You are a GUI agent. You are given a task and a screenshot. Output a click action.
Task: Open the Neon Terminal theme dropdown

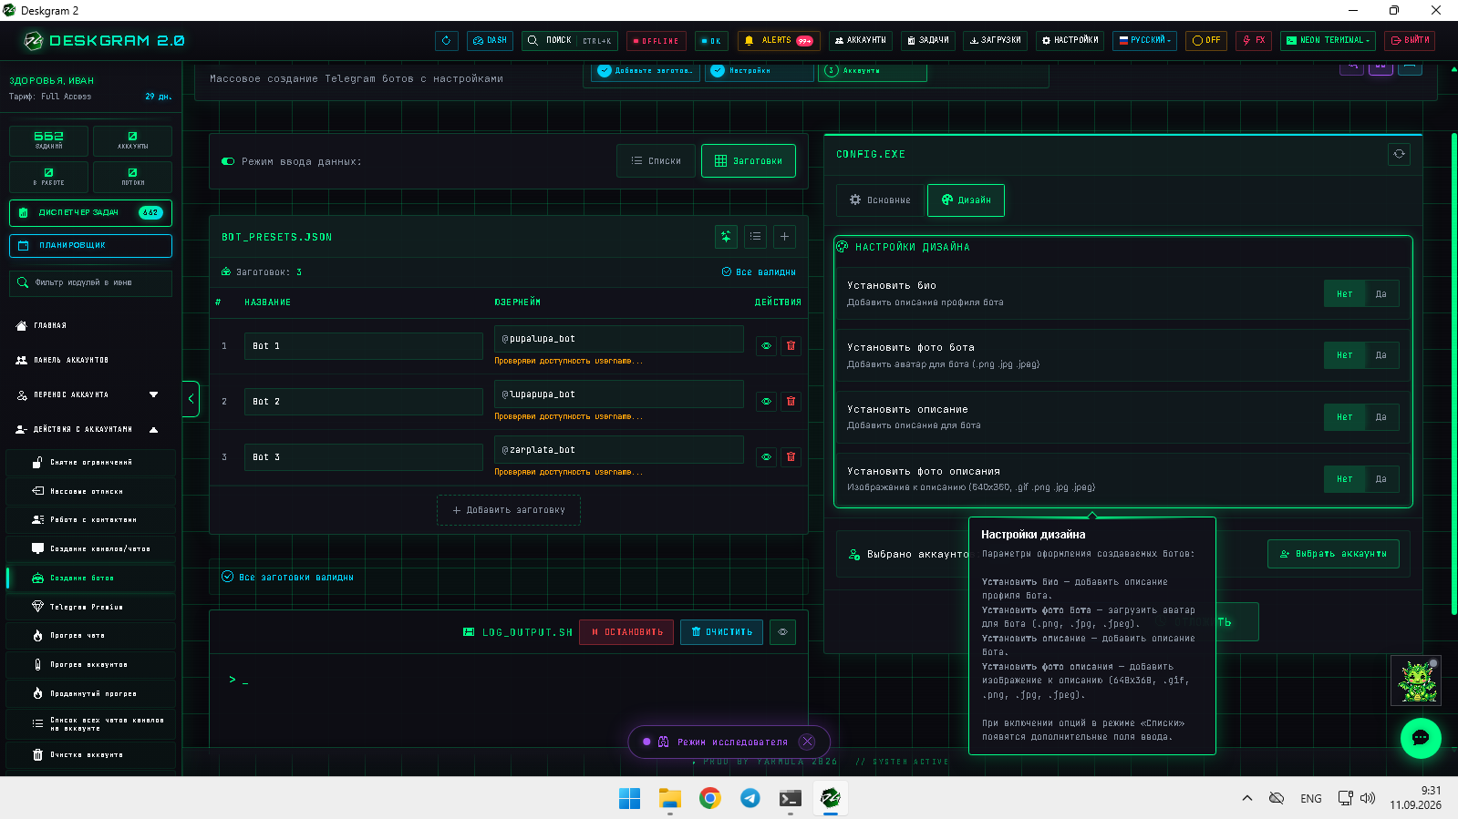point(1328,41)
